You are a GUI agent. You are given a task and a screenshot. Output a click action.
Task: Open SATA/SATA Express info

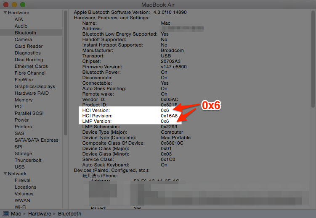point(37,140)
